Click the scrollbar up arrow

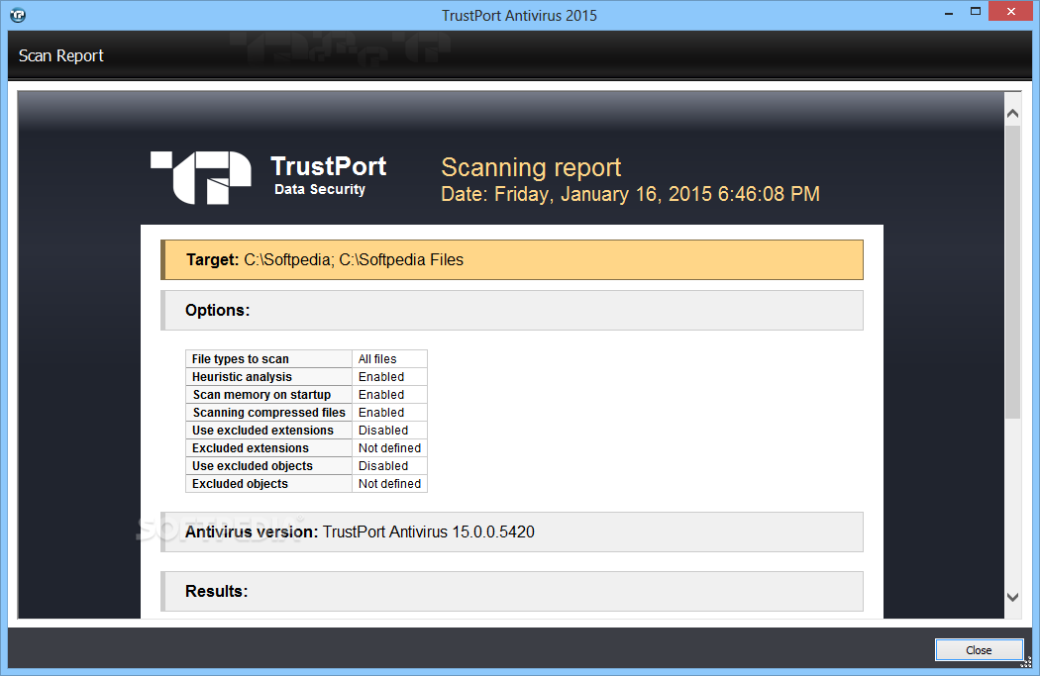pyautogui.click(x=1012, y=114)
